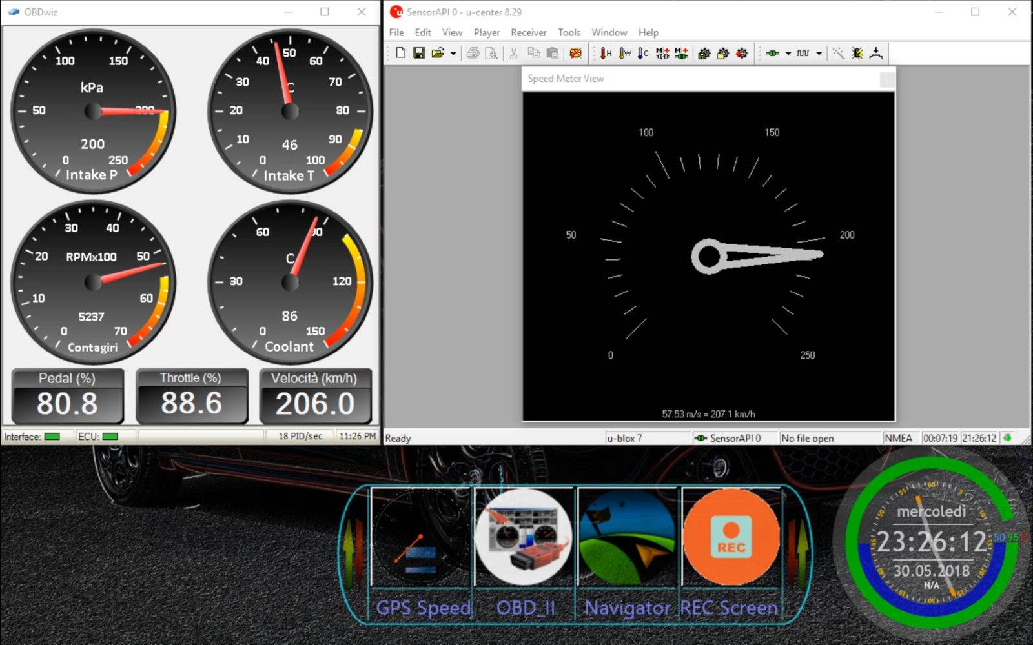
Task: Click the Save floppy disk icon in u-center
Action: 419,53
